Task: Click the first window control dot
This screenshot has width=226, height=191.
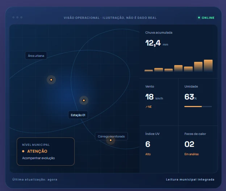Action: pos(13,17)
